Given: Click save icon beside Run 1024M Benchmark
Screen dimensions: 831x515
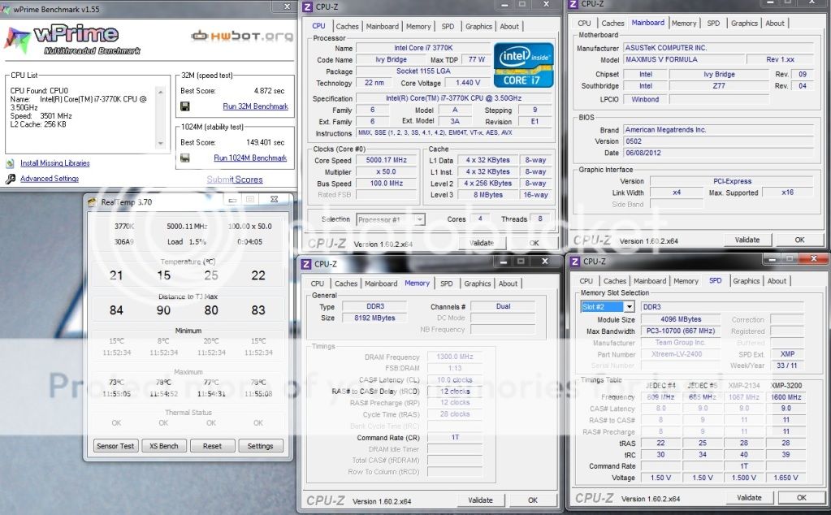Looking at the screenshot, I should point(185,158).
